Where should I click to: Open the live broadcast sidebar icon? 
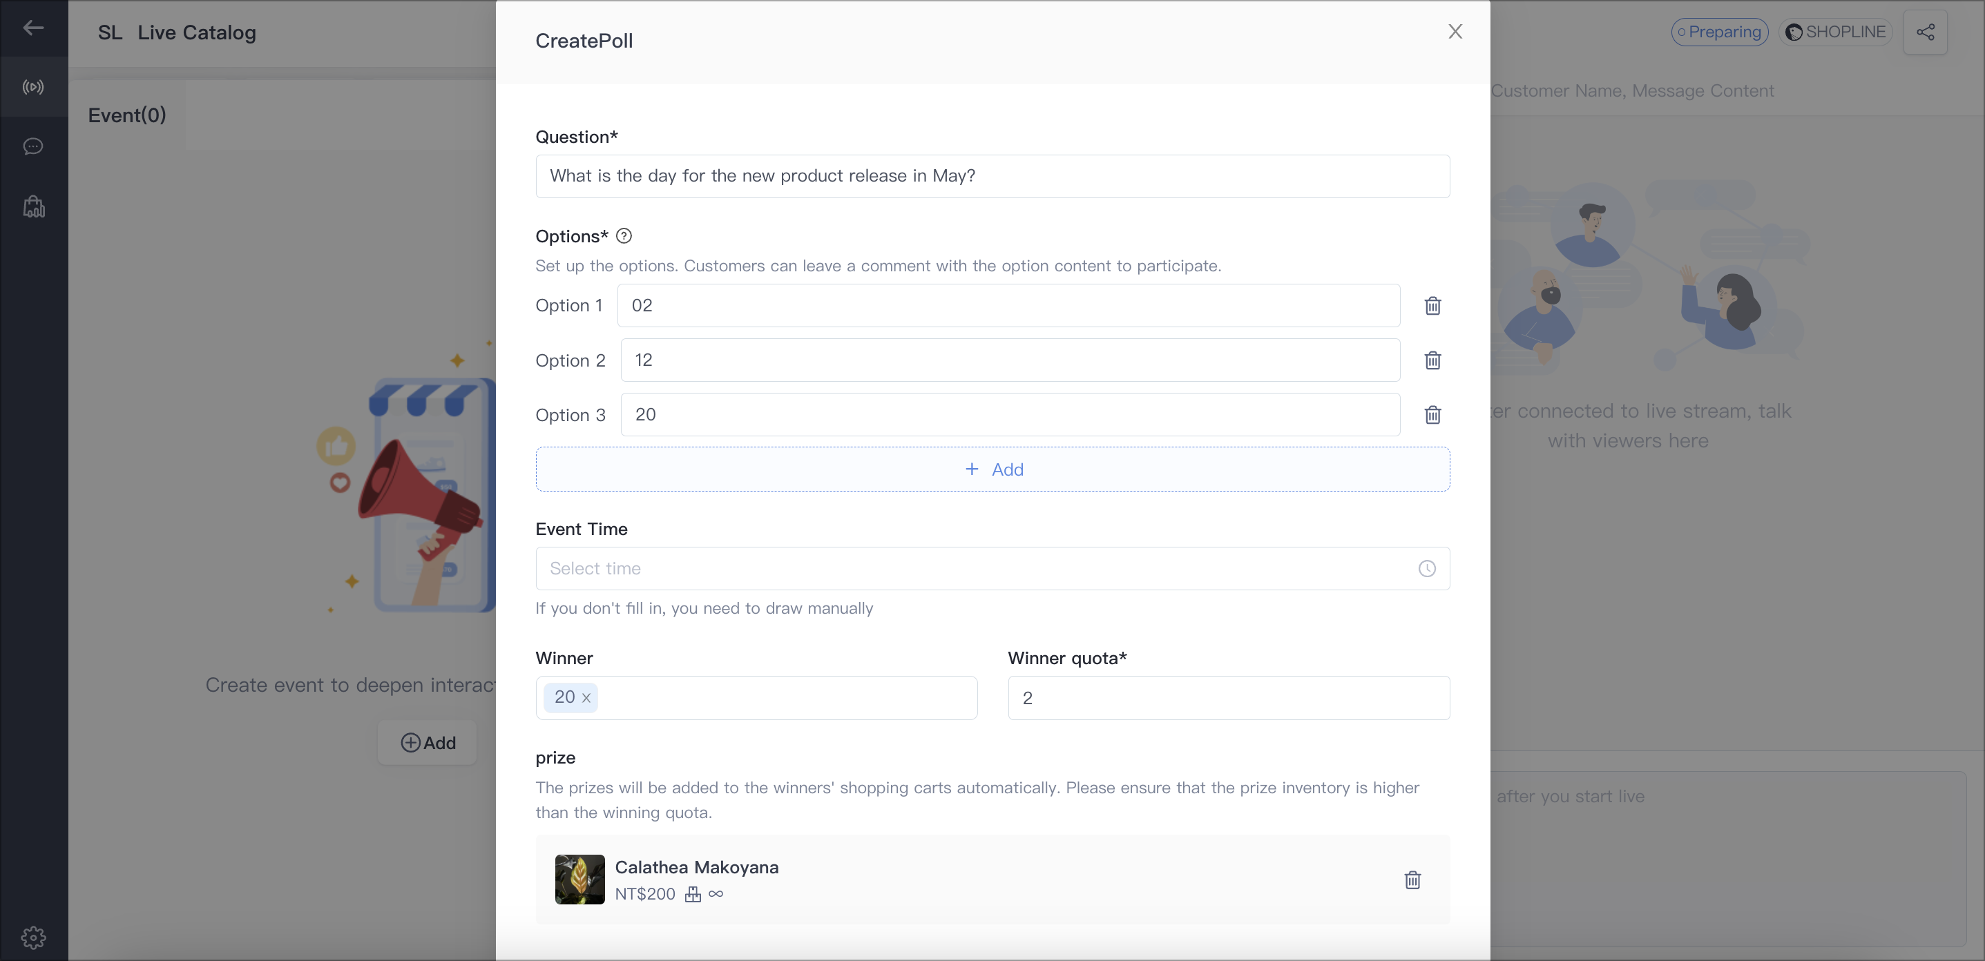coord(33,87)
